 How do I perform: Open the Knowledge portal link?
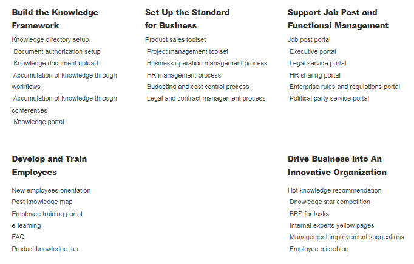click(39, 122)
